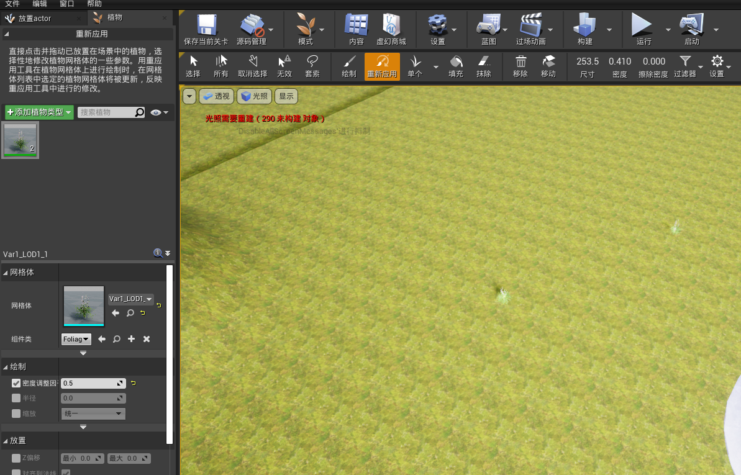Viewport: 741px width, 475px height.
Task: Expand advanced options under Mesh section
Action: 83,353
